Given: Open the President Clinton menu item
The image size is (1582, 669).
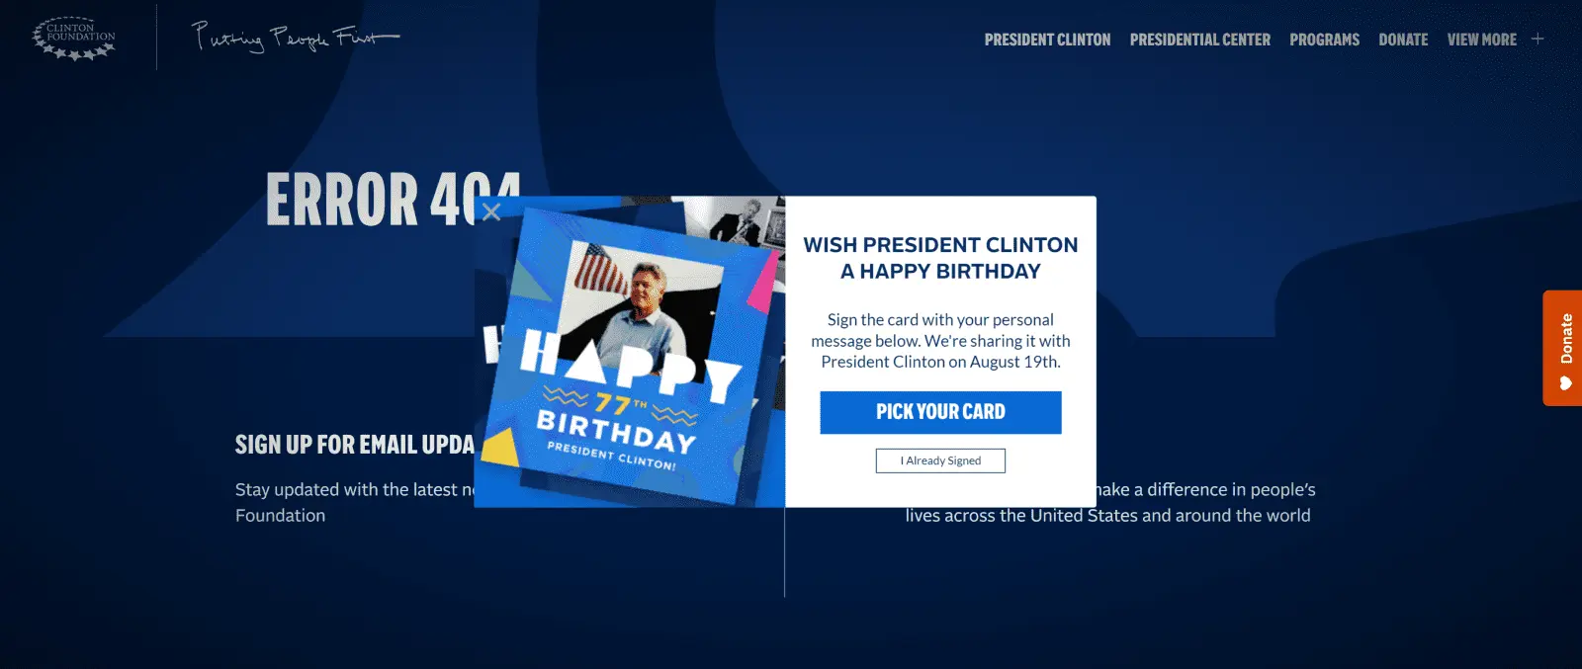Looking at the screenshot, I should (1047, 40).
